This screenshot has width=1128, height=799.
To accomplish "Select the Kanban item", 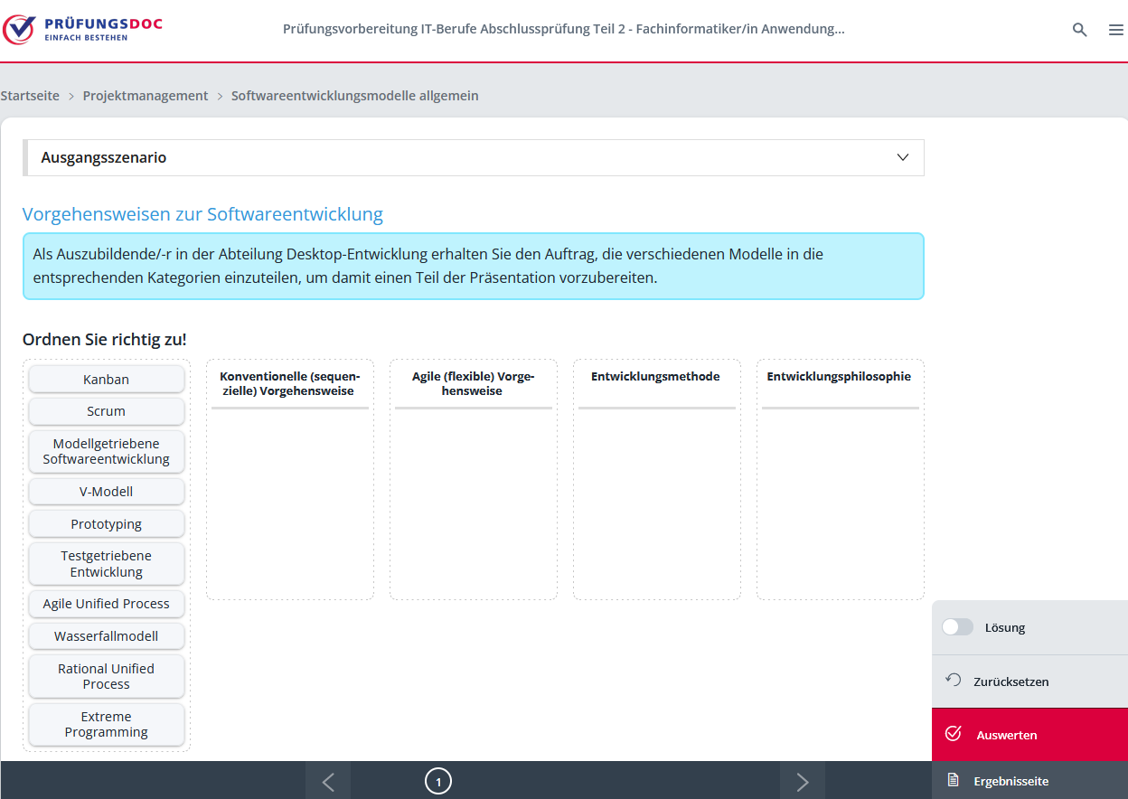I will tap(107, 380).
